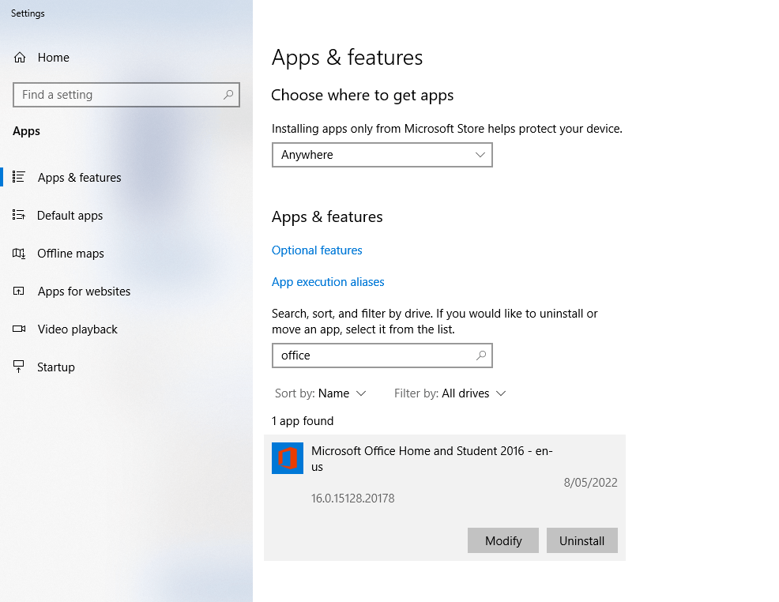Click the Microsoft Office orange logo icon
This screenshot has height=602, width=779.
(287, 458)
